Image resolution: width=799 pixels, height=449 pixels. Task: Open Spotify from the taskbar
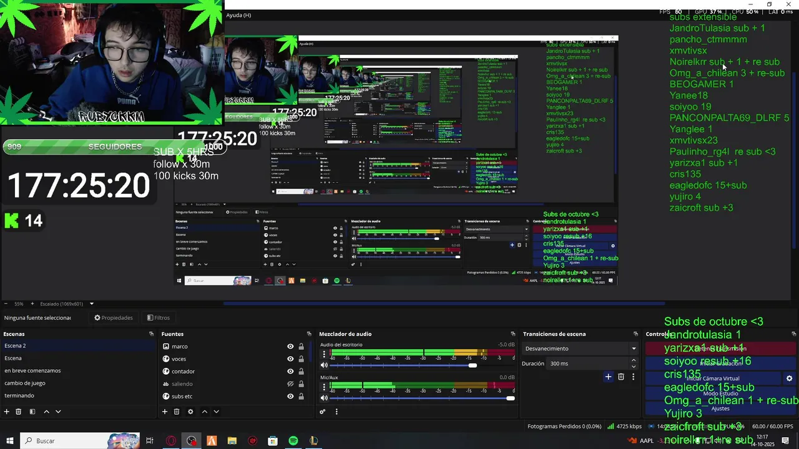293,441
